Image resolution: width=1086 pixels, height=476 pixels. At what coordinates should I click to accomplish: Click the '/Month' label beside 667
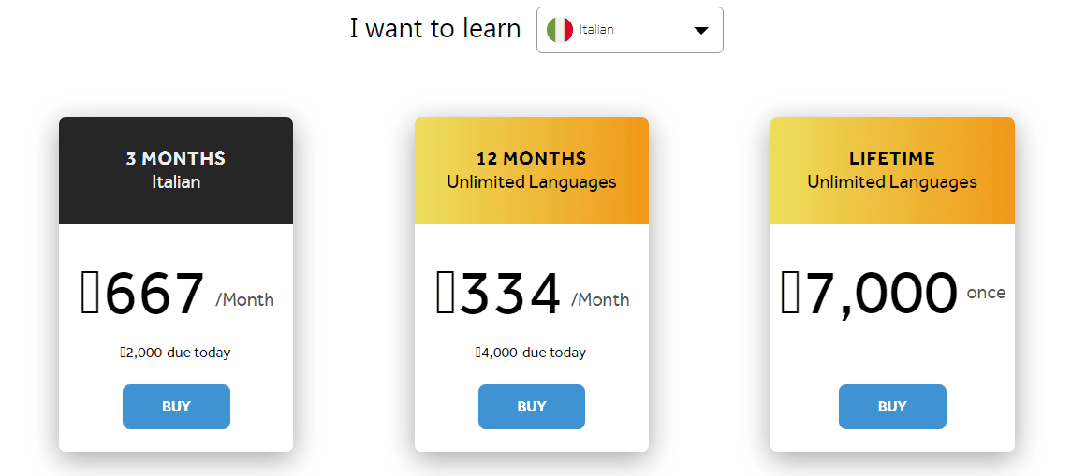pos(244,300)
